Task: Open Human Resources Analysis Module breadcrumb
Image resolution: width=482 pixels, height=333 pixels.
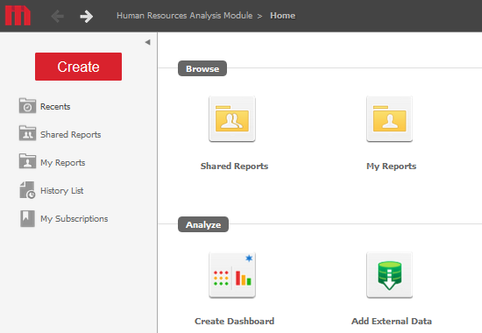Action: click(184, 16)
